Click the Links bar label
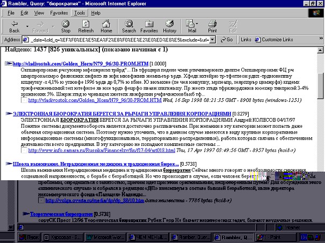Viewport: 325px width, 243px height. coord(246,40)
